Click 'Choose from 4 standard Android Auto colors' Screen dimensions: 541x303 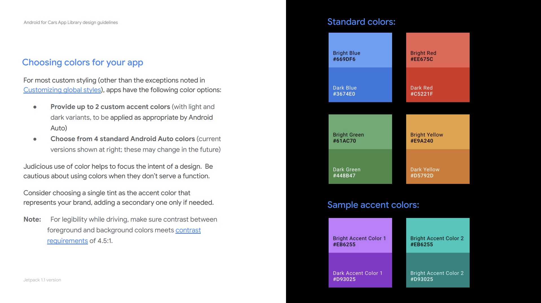tap(123, 139)
